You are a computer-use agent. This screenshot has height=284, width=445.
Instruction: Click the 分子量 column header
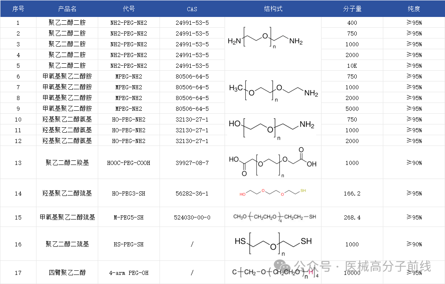pos(352,9)
